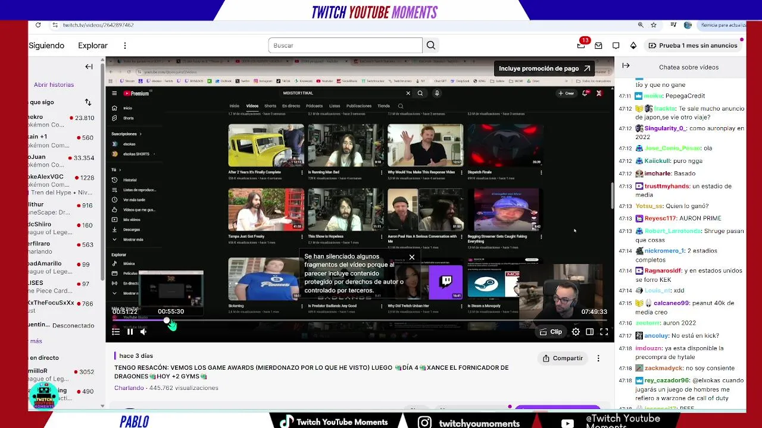This screenshot has height=428, width=762.
Task: Reload the page in browser
Action: click(38, 25)
